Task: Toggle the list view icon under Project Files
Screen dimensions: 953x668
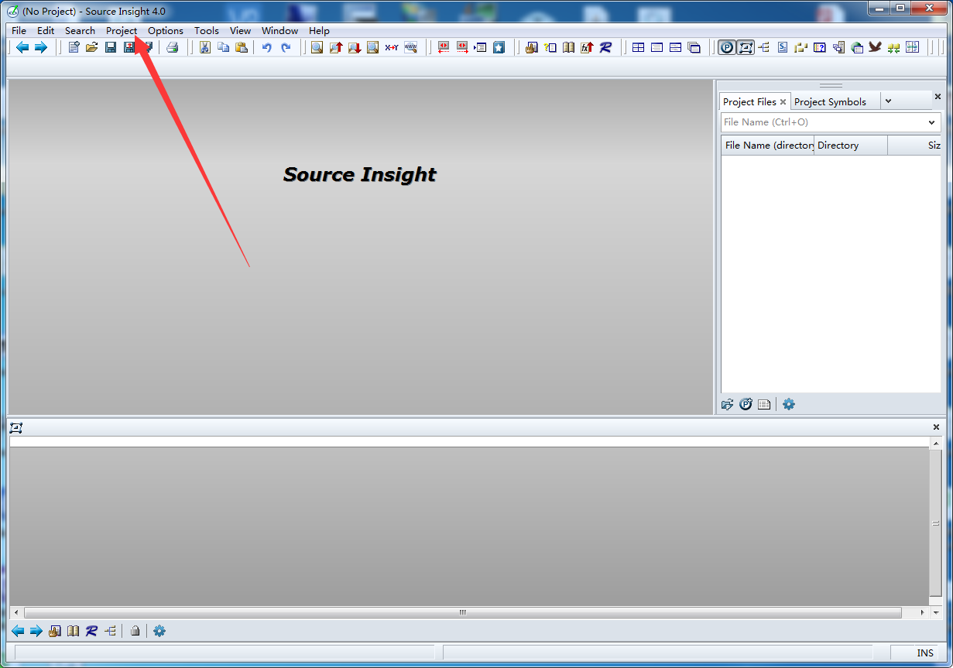Action: pyautogui.click(x=764, y=404)
